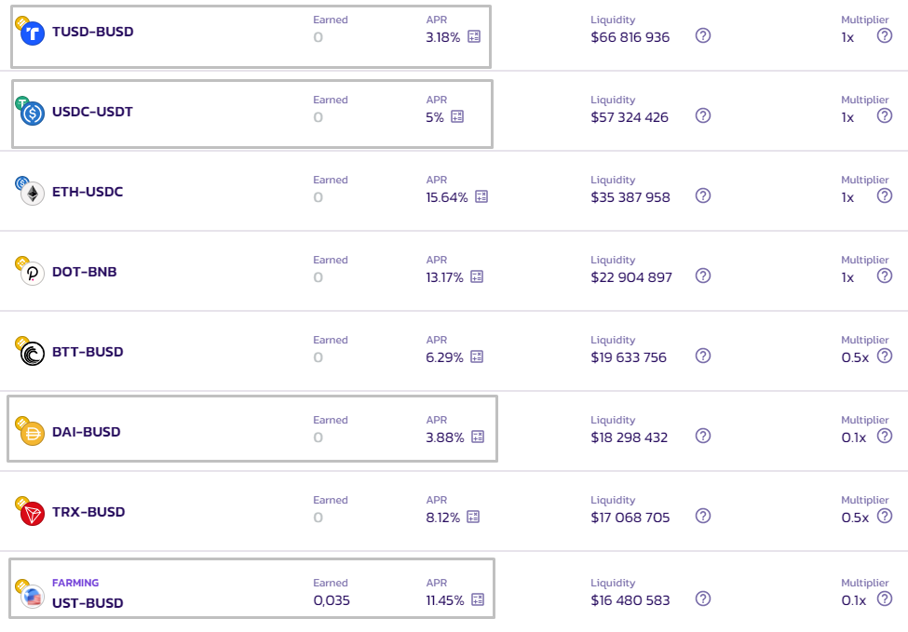Open the APR calculator for USDC-USDT

pos(457,116)
